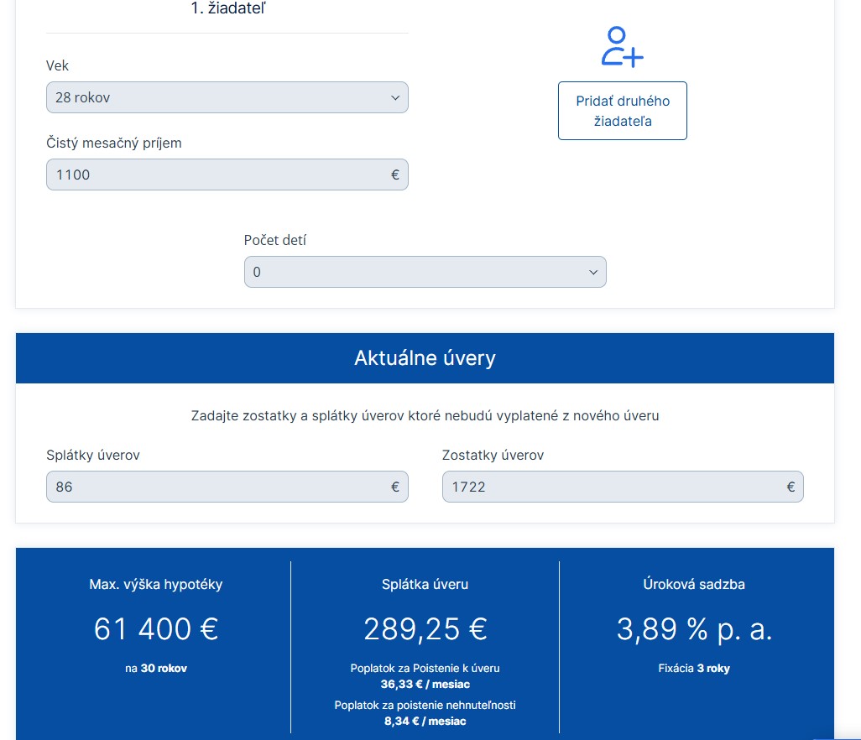Click the add-person icon above the applicant button
861x740 pixels.
(x=622, y=47)
